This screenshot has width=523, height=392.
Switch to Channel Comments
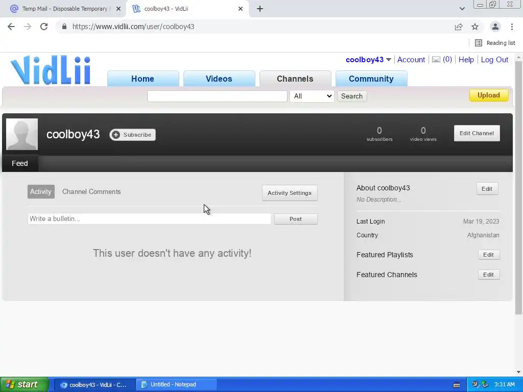coord(91,192)
